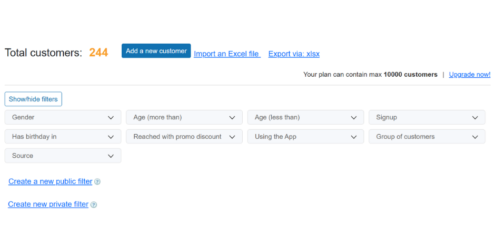Expand Reached with promo discount dropdown
Image resolution: width=495 pixels, height=245 pixels.
point(184,137)
